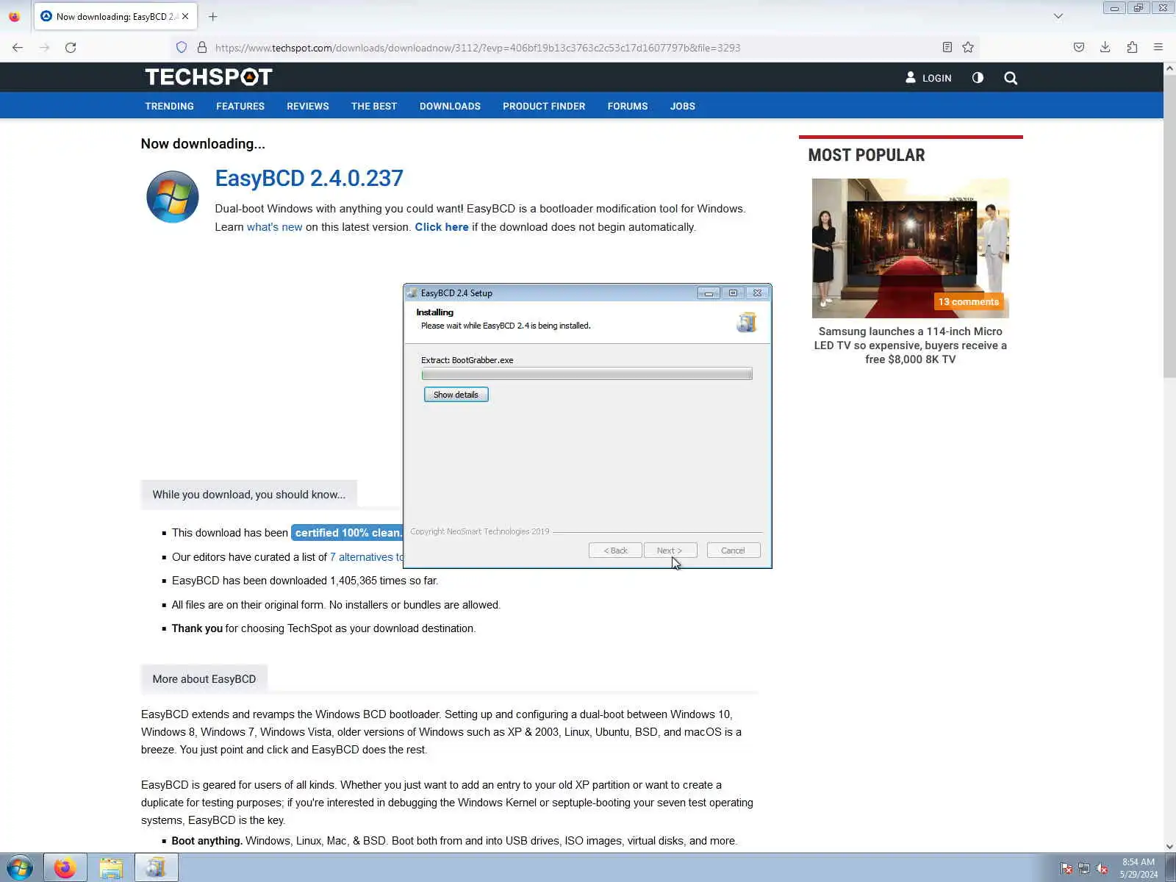Click the "Extract: BootGrabber.exe" status text
Screen dimensions: 1176x882
467,360
